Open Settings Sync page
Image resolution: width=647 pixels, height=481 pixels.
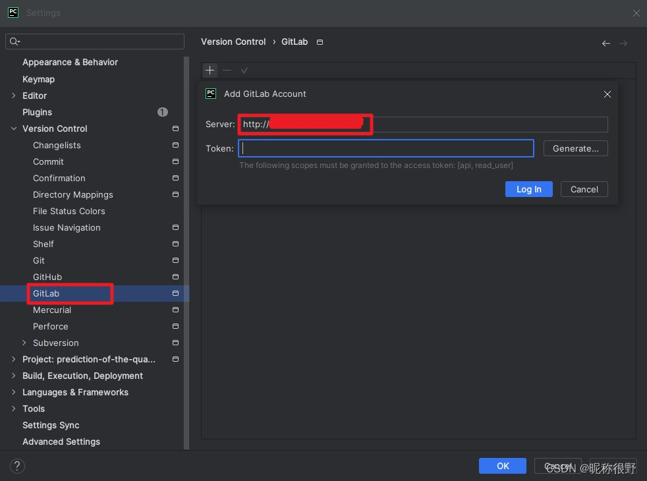(x=51, y=425)
